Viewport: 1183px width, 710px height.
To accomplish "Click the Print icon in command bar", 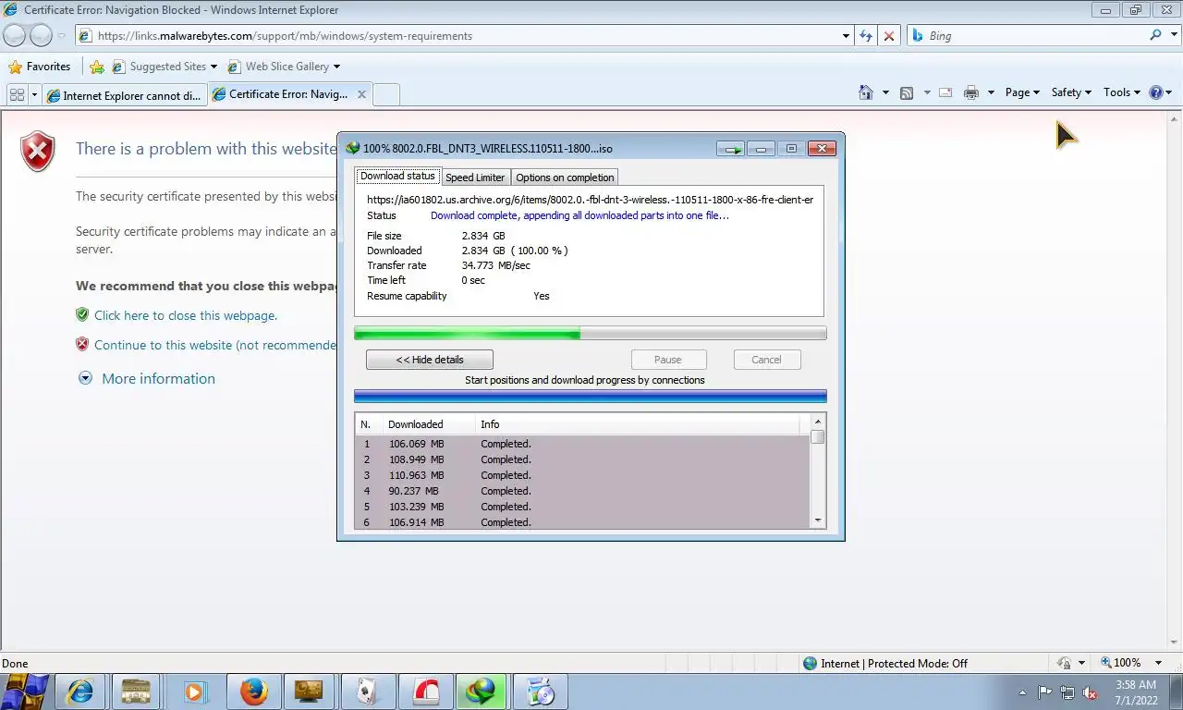I will 970,92.
